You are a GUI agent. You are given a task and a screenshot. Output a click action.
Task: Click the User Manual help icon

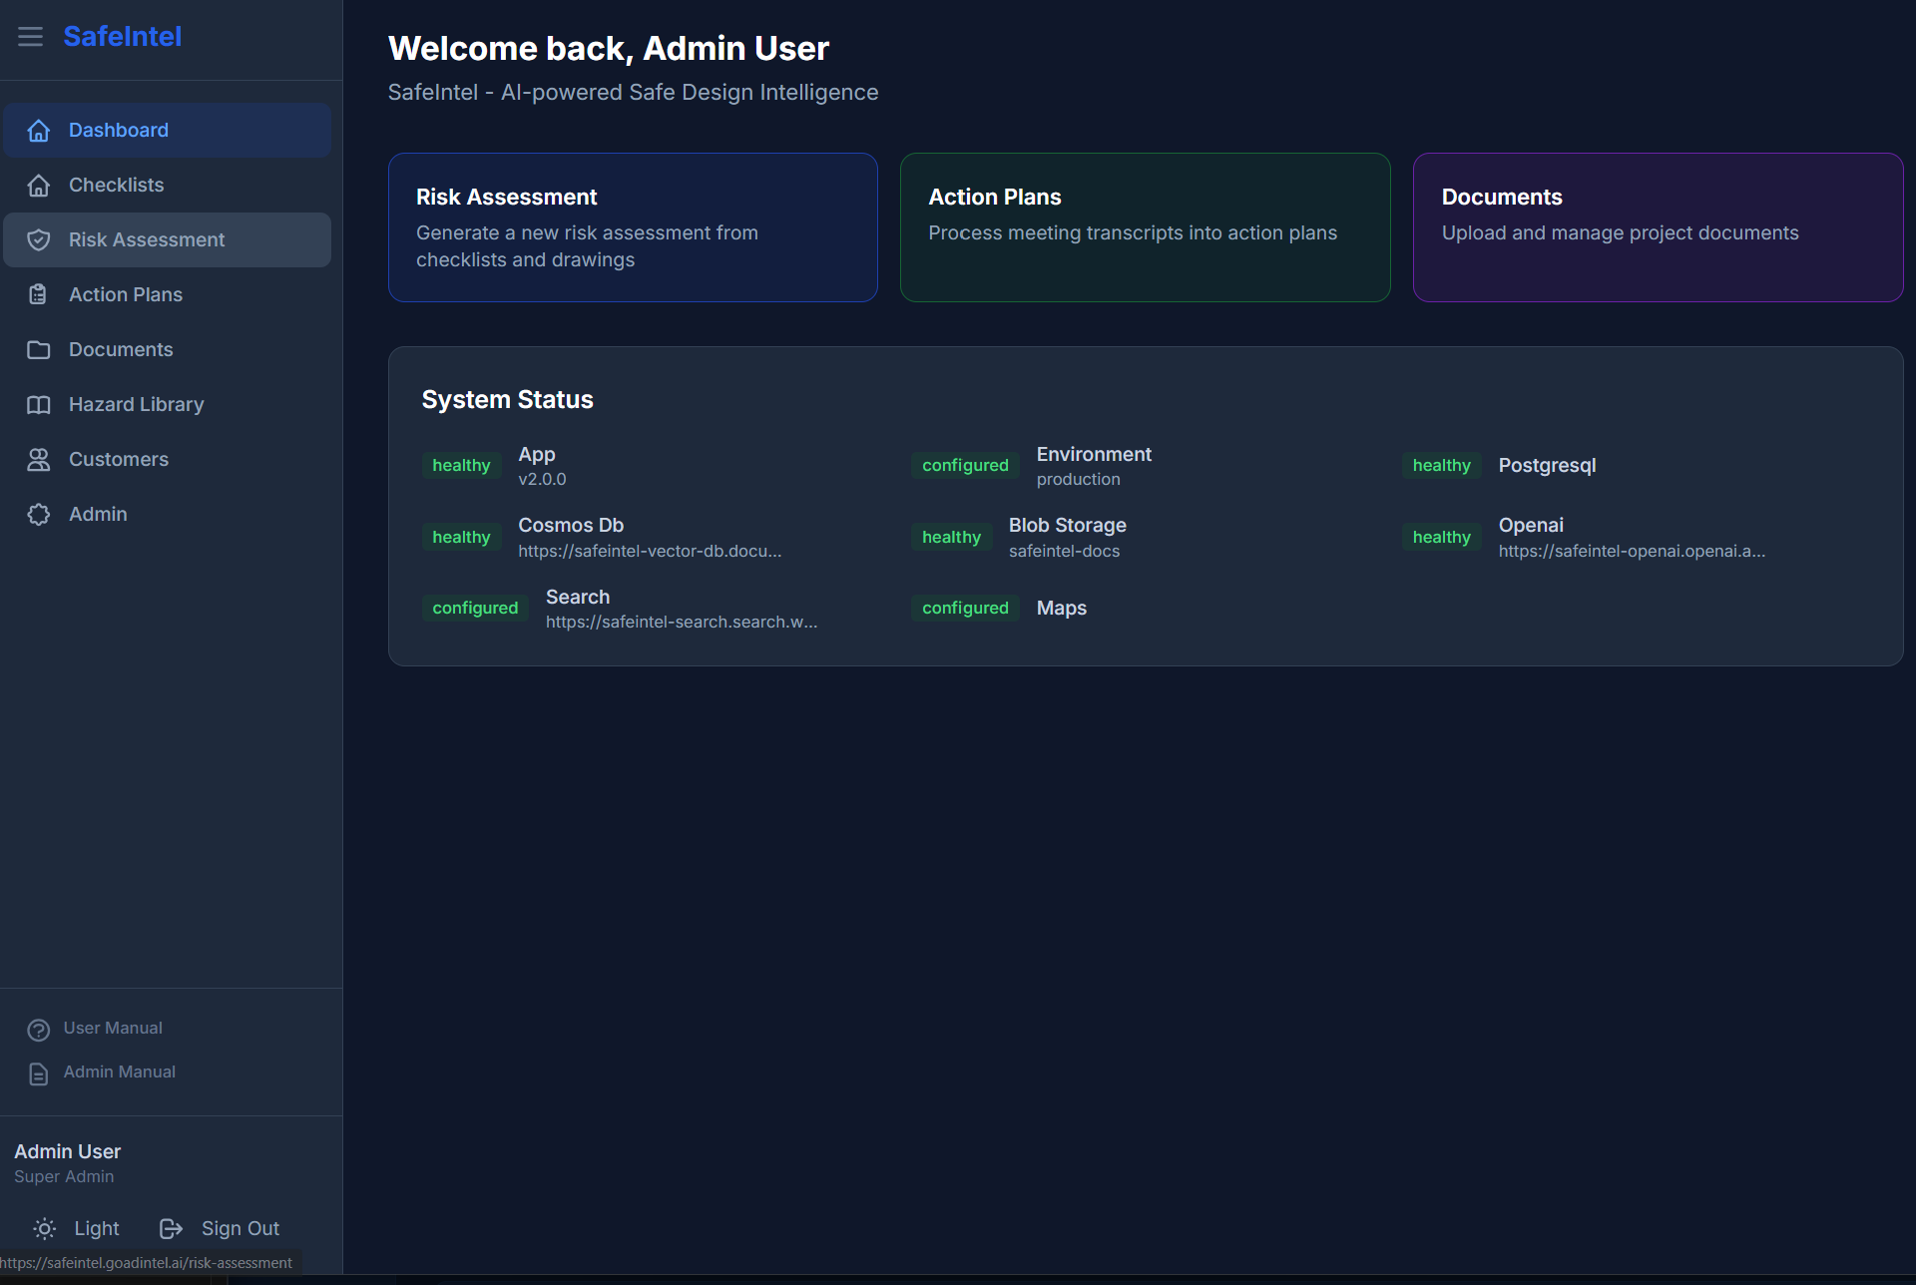click(39, 1030)
